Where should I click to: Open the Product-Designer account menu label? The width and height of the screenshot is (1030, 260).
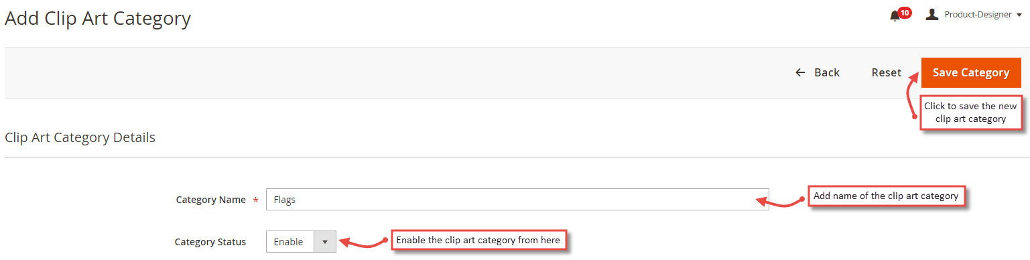(x=978, y=14)
